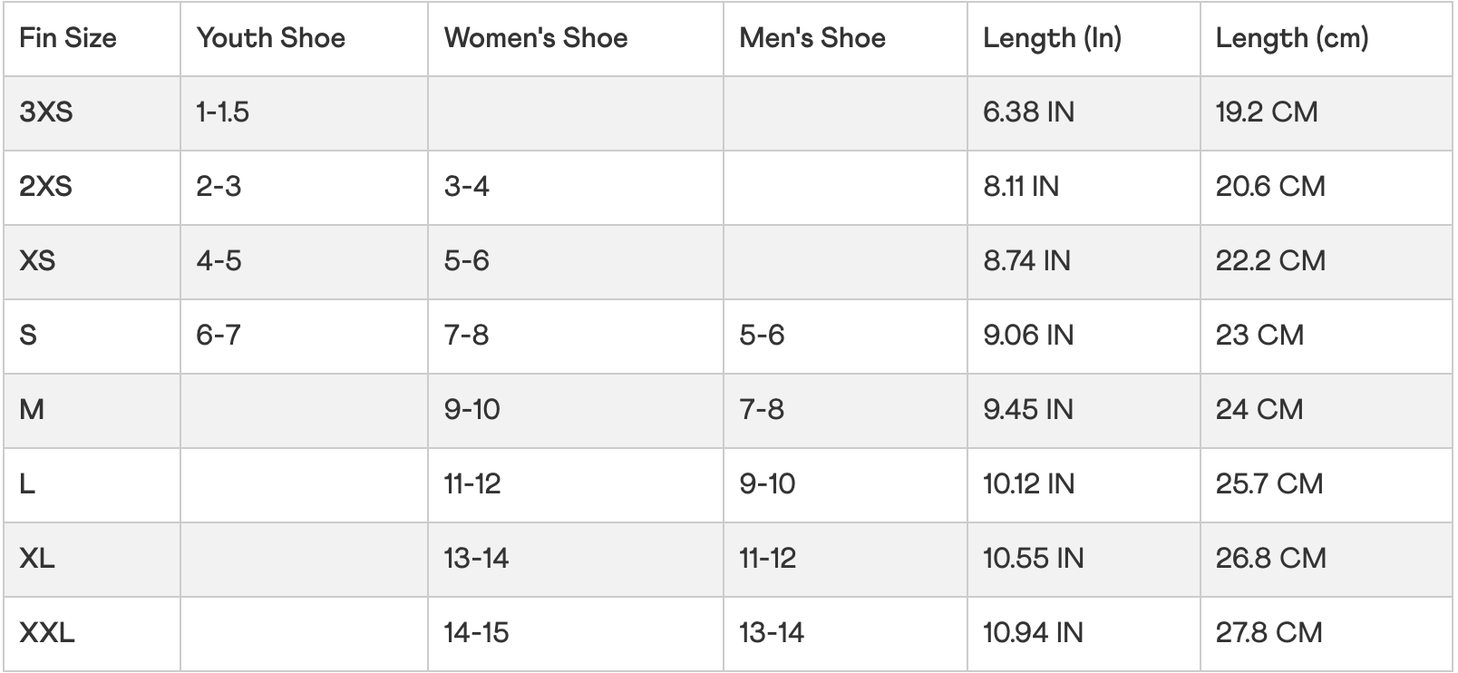The width and height of the screenshot is (1458, 673).
Task: Select the Women's Shoe header cell
Action: click(536, 38)
